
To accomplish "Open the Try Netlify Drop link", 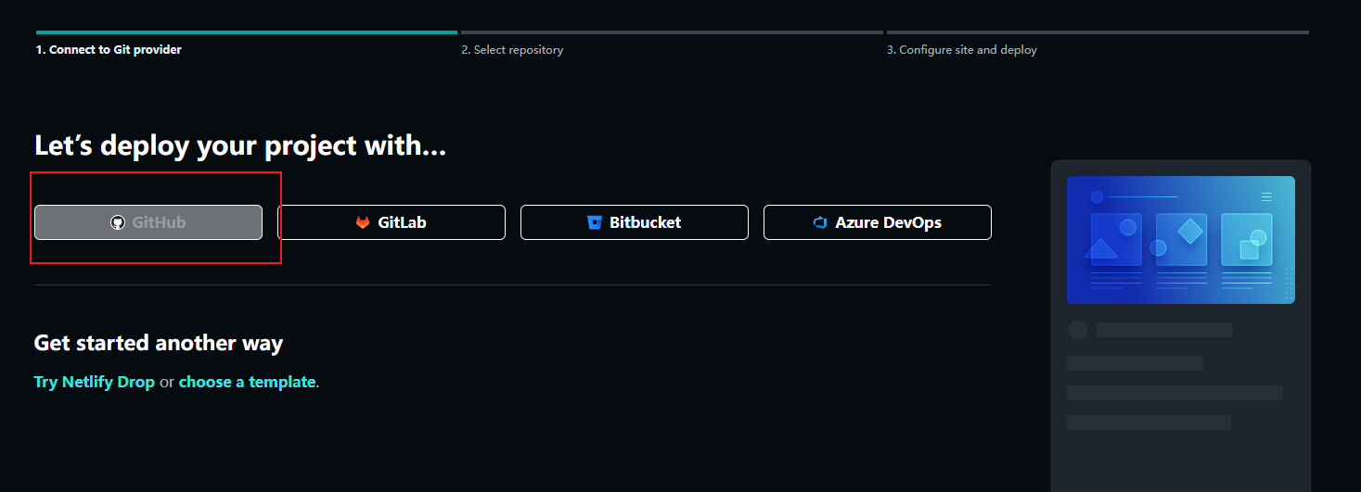I will 95,382.
